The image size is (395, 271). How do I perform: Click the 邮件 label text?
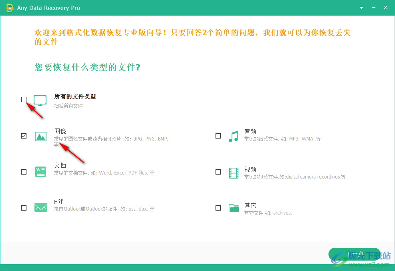point(60,201)
